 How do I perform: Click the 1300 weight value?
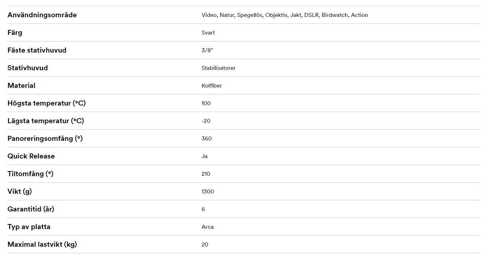[x=208, y=192]
